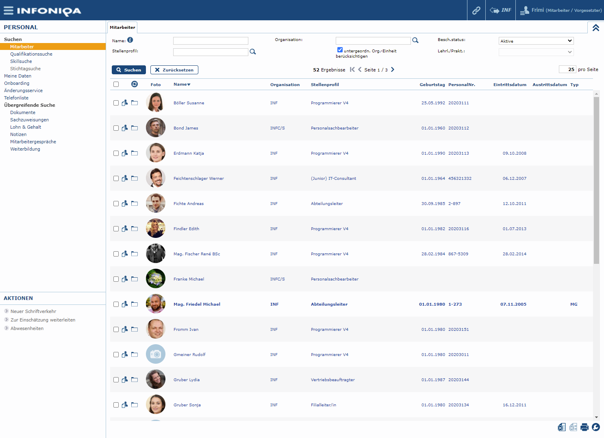Click the refresh icon in table header
The image size is (604, 438).
[x=135, y=84]
